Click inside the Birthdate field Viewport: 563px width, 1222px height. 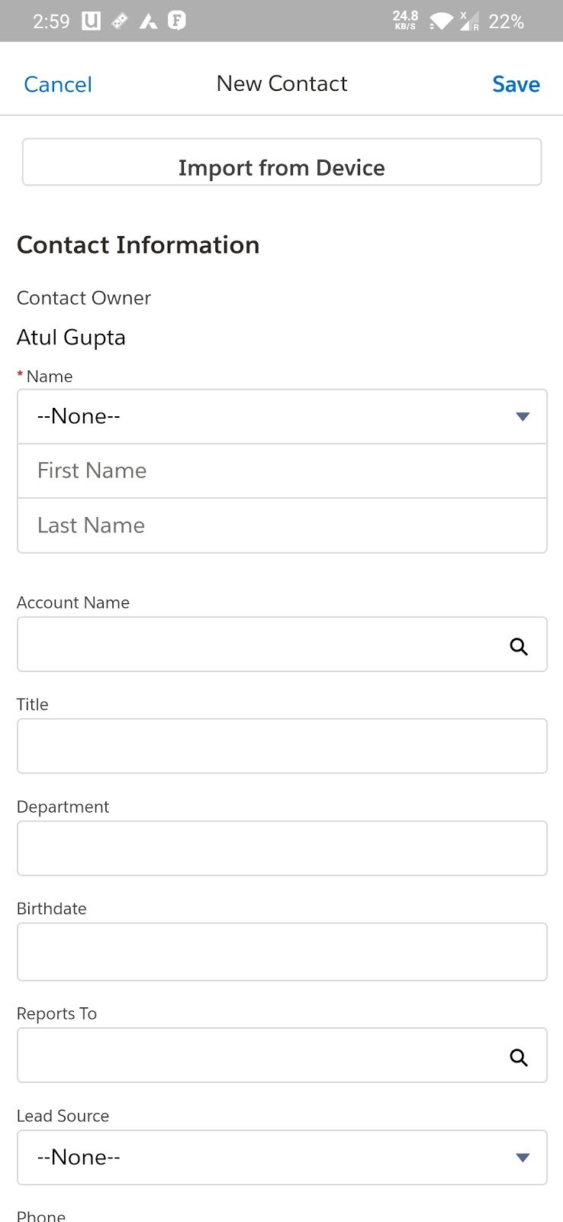tap(281, 951)
